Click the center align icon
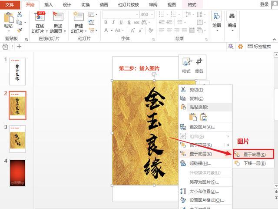The image size is (278, 209). (x=169, y=30)
